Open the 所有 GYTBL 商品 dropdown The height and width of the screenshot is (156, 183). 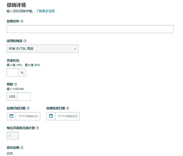(43, 48)
